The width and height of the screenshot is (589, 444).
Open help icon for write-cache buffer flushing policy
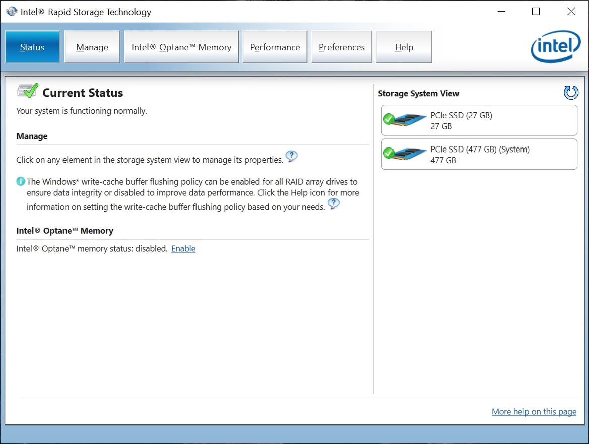coord(333,203)
